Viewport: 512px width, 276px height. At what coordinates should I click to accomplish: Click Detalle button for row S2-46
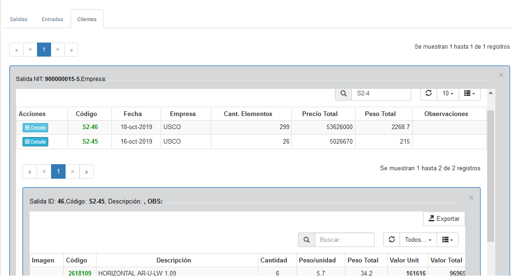[x=35, y=128]
